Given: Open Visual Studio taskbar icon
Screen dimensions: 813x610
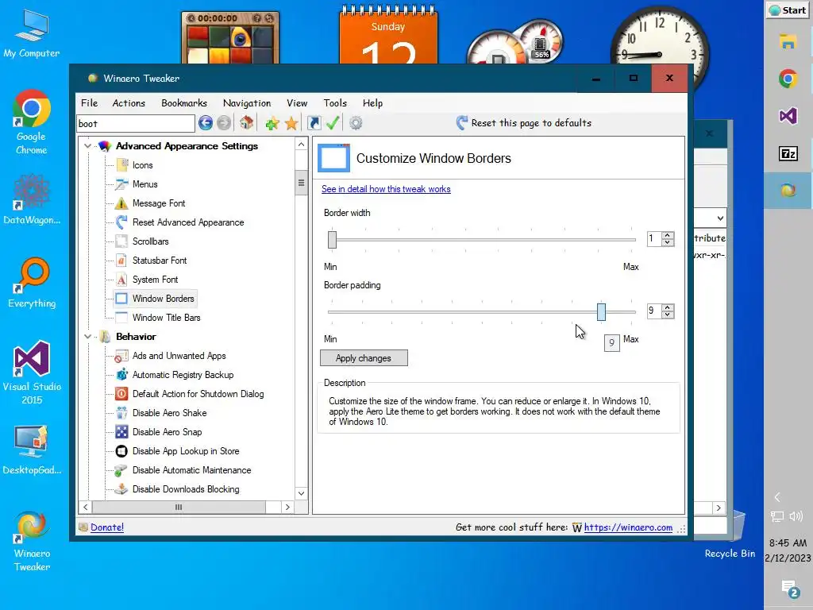Looking at the screenshot, I should pos(788,116).
